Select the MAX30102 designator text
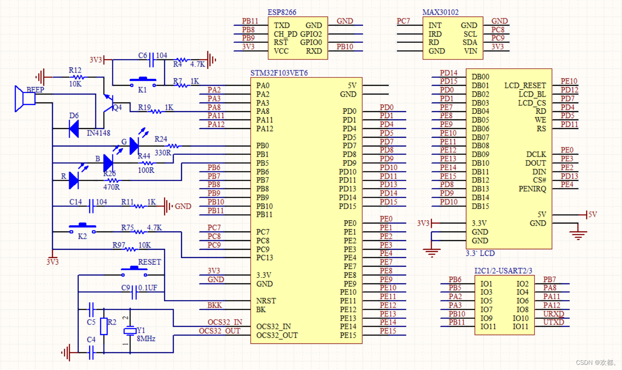 (x=440, y=12)
